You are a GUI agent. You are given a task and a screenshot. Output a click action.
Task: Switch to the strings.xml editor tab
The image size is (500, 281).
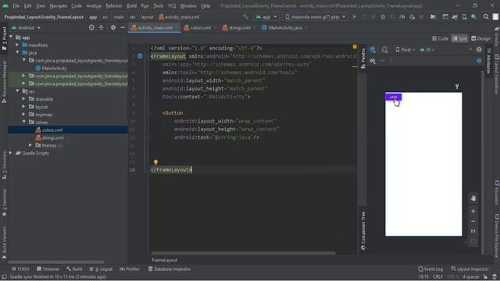tap(237, 28)
